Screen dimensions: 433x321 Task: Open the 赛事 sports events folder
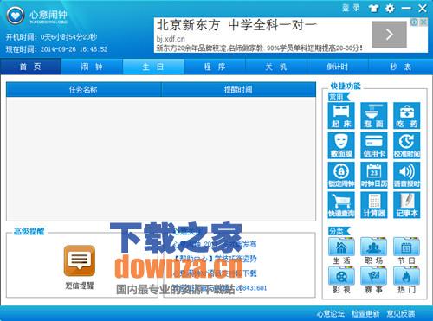pos(374,279)
